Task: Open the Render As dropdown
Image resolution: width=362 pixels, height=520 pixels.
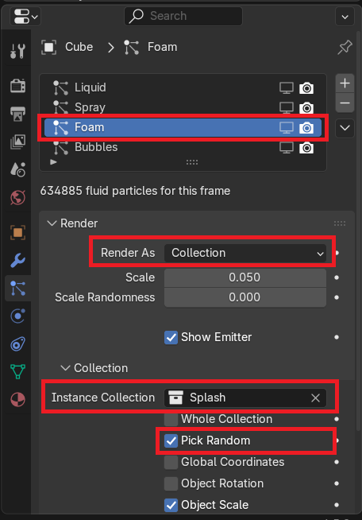Action: pos(245,253)
